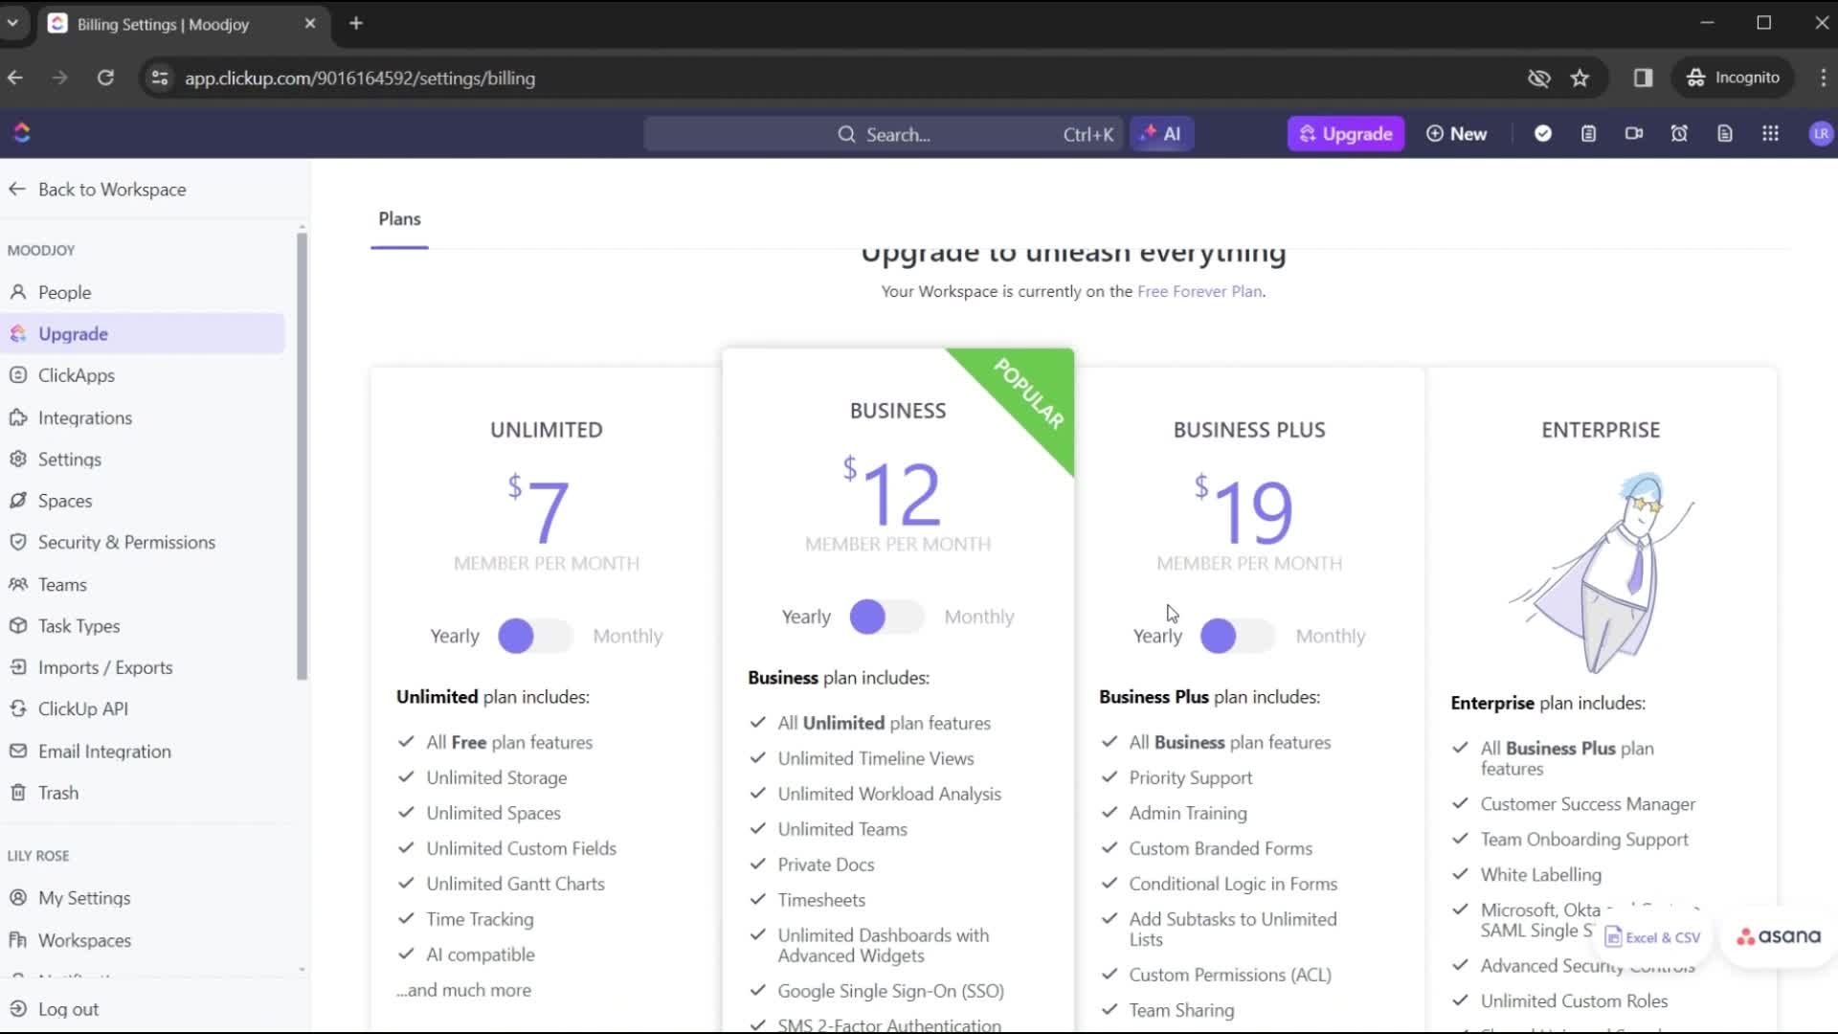Bookmark this page with the star icon
Viewport: 1838px width, 1034px height.
[x=1580, y=79]
